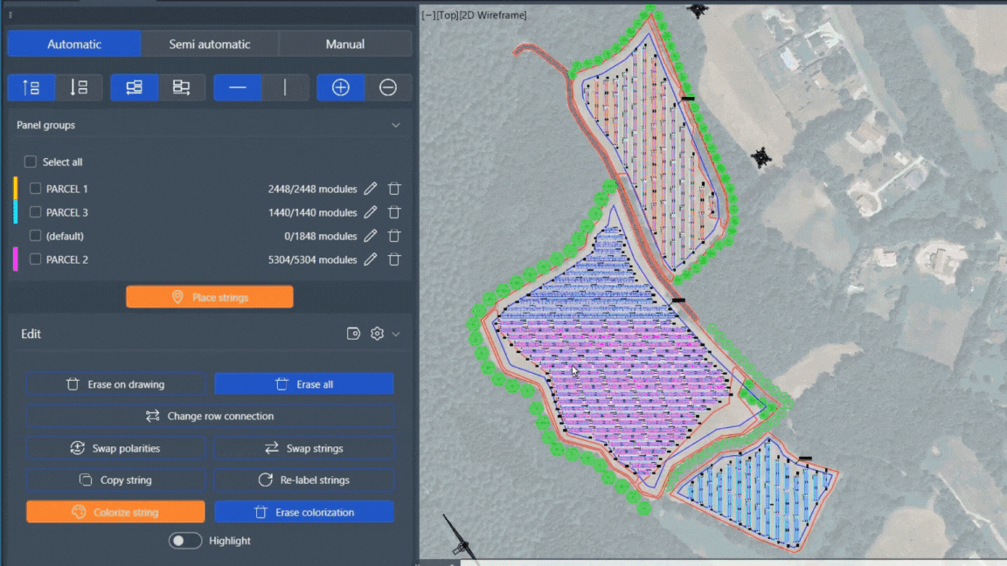Edit the PARCEL 3 group
The width and height of the screenshot is (1007, 566).
(371, 212)
